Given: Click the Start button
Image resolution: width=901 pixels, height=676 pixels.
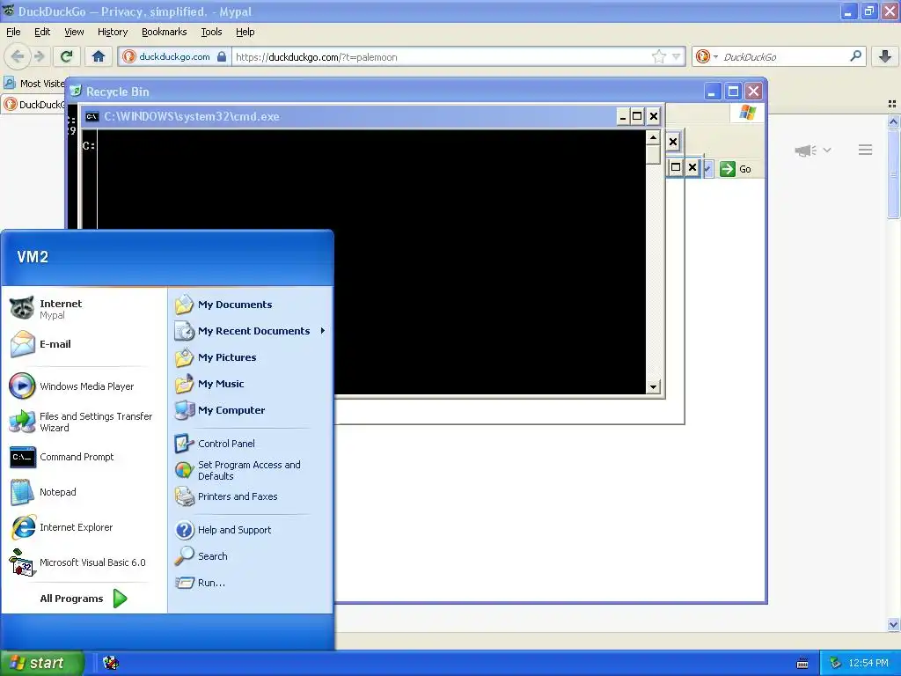Looking at the screenshot, I should [41, 664].
